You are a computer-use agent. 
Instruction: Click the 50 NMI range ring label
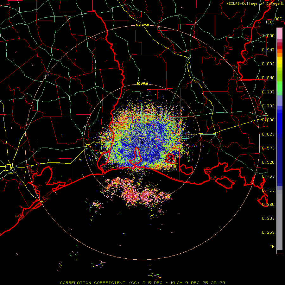click(142, 84)
